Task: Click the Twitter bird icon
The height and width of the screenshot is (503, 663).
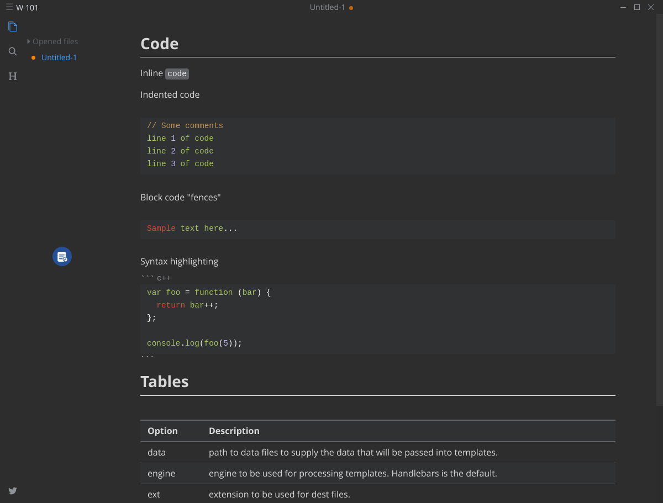Action: [13, 490]
